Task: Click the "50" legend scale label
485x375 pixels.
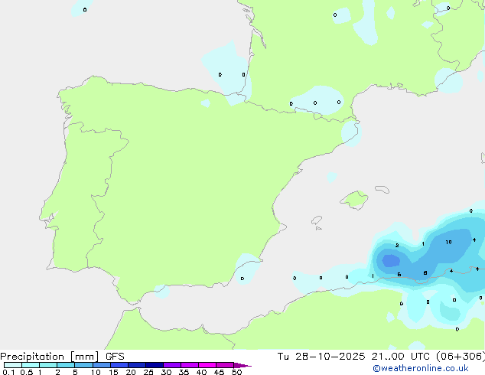Action: click(x=236, y=372)
